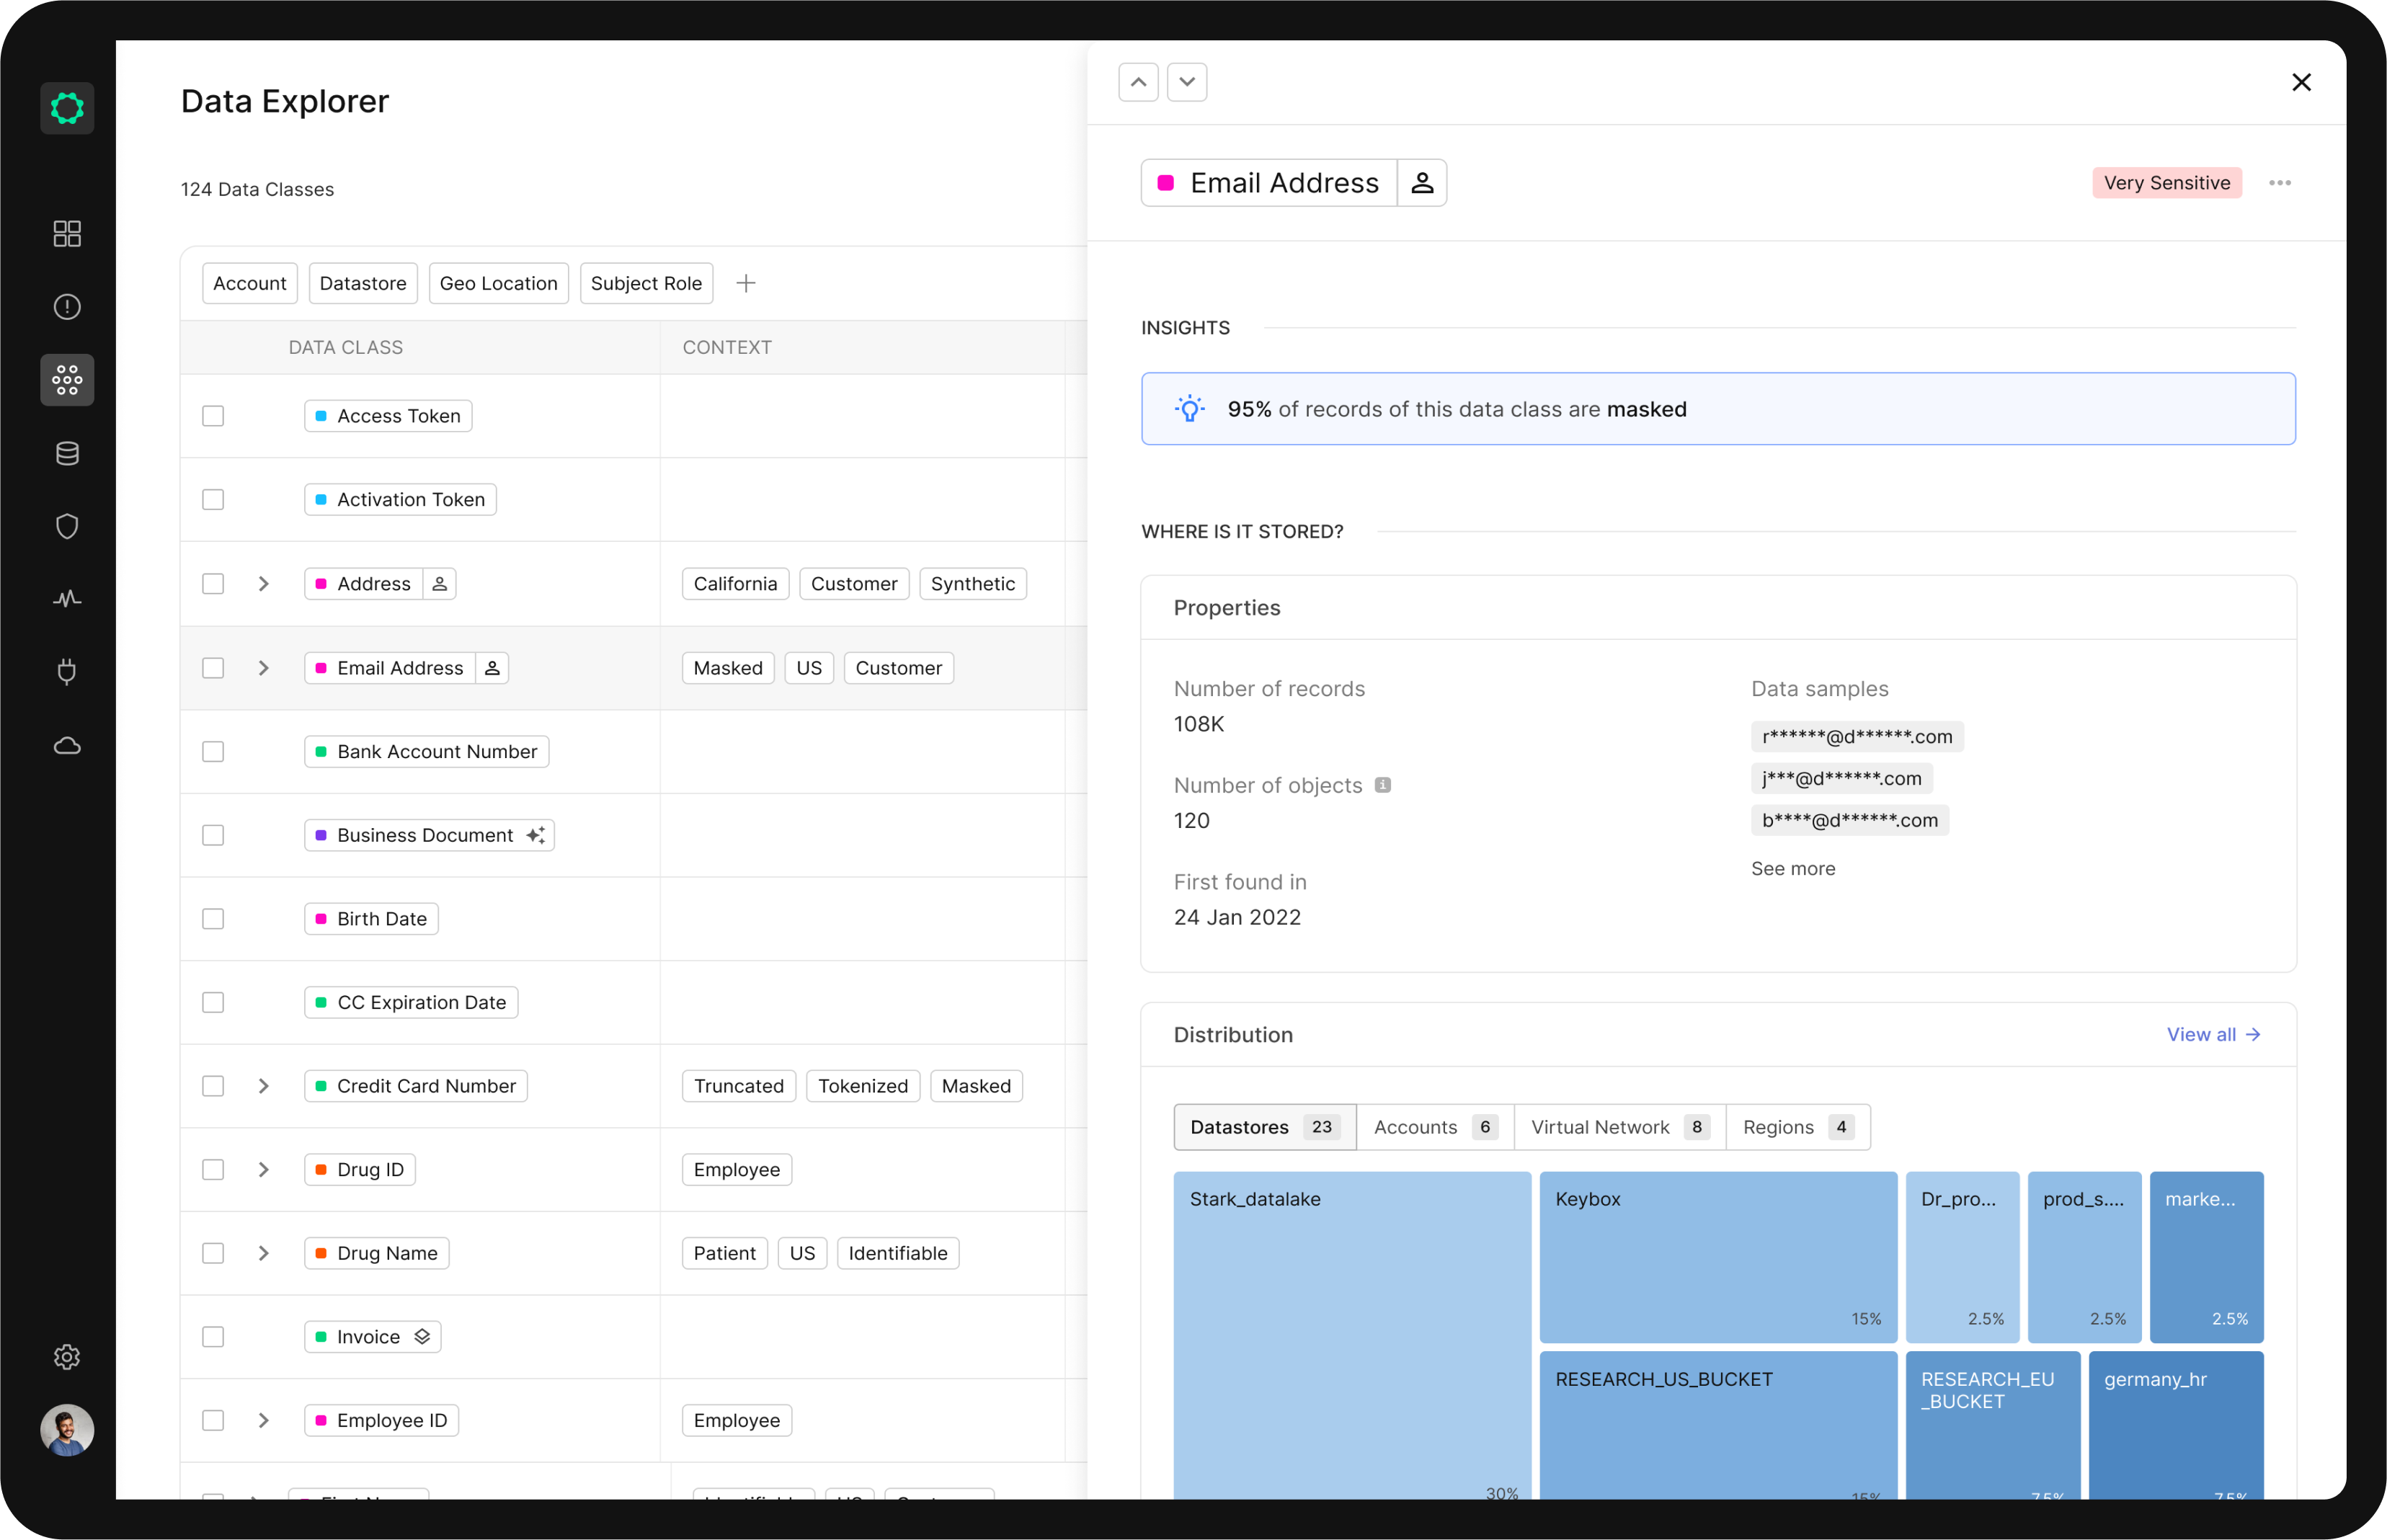Open the Regions tab in Distribution
The image size is (2387, 1540).
click(1796, 1127)
